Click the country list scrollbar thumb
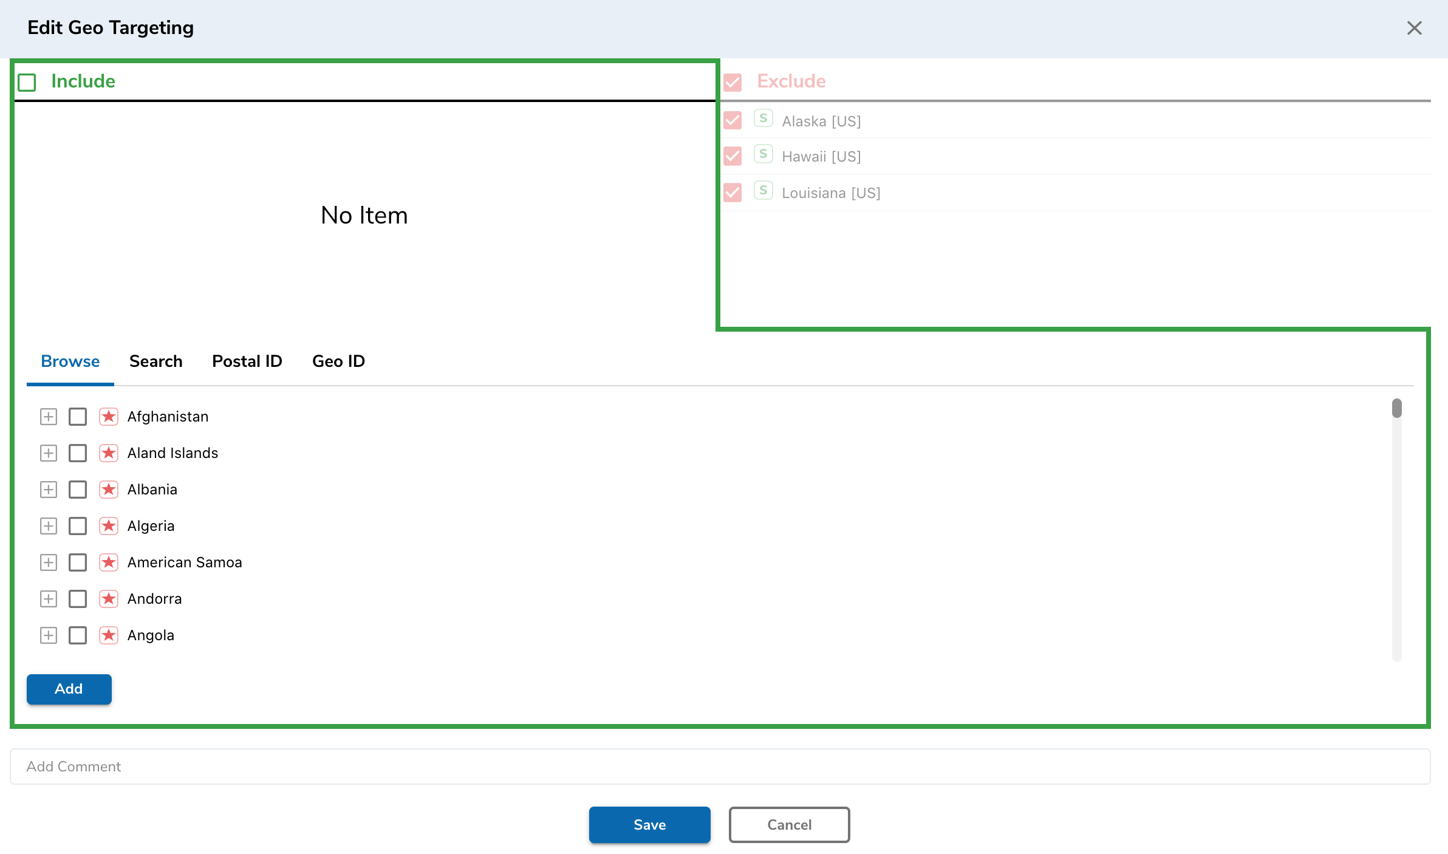 click(1397, 408)
